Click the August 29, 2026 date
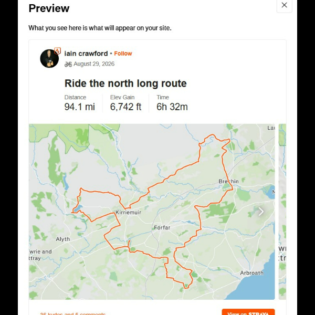This screenshot has height=315, width=315. pos(94,64)
